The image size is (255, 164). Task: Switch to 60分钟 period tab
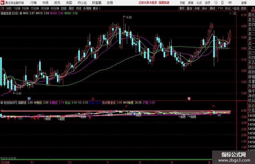[55, 8]
